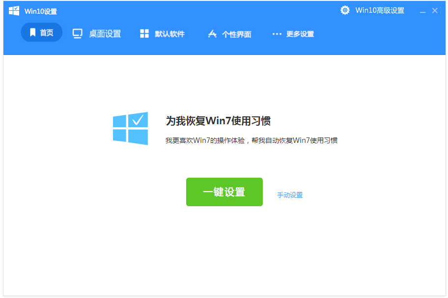This screenshot has width=448, height=298.
Task: Open 手动设置 for manual configuration
Action: tap(289, 194)
